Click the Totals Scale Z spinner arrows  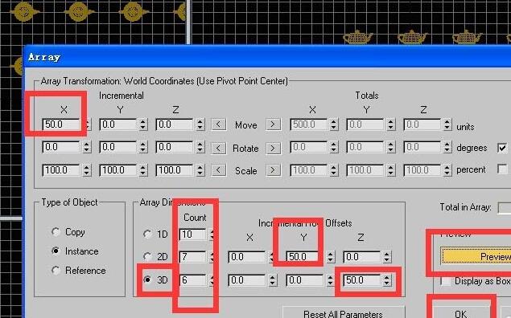(x=447, y=170)
